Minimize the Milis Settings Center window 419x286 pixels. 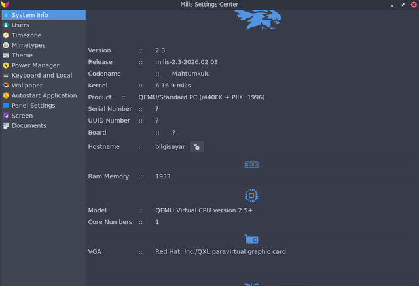click(392, 5)
